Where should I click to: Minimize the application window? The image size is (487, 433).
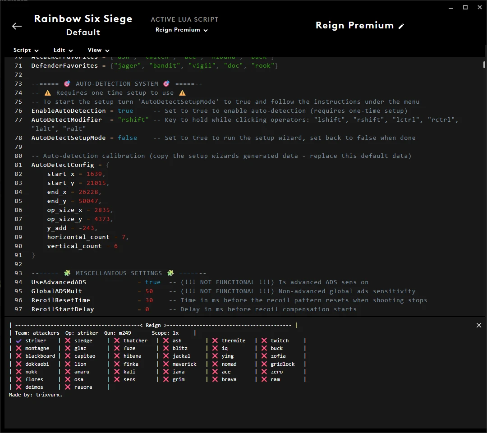pos(450,7)
